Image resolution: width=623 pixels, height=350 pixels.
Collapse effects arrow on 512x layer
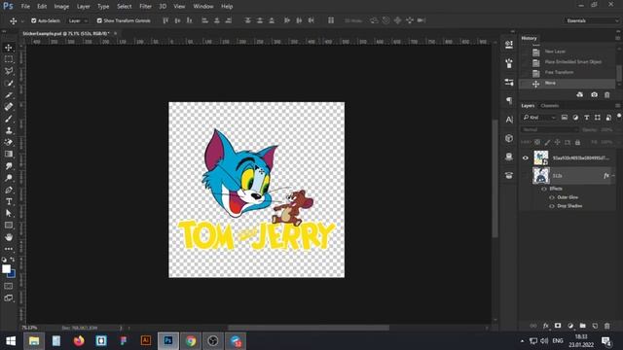pos(613,175)
